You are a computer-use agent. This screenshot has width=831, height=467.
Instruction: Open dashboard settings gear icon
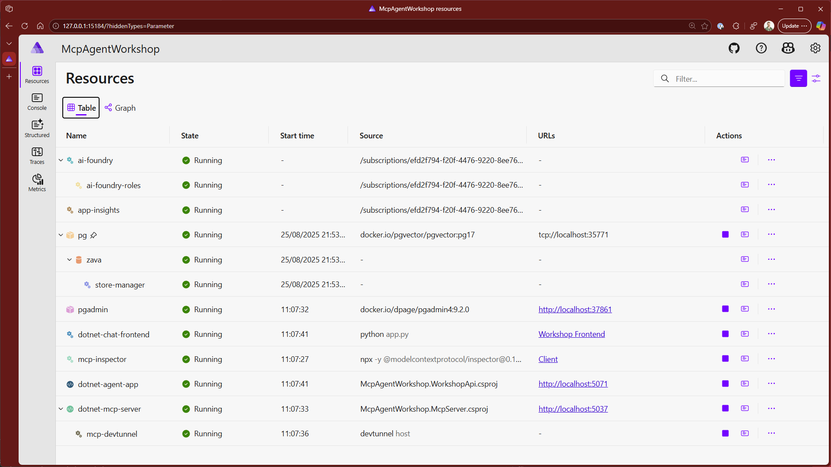815,48
